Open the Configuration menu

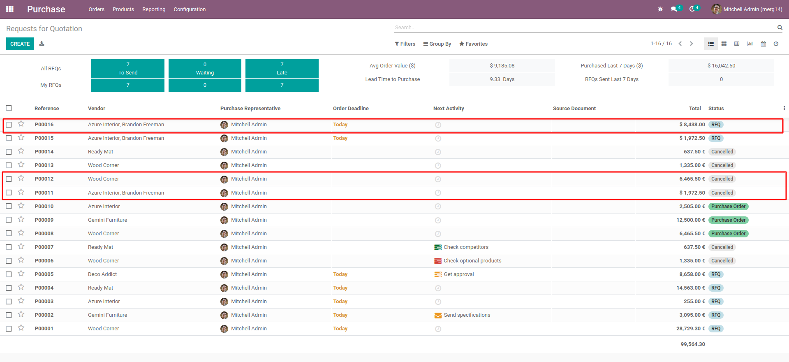[190, 9]
